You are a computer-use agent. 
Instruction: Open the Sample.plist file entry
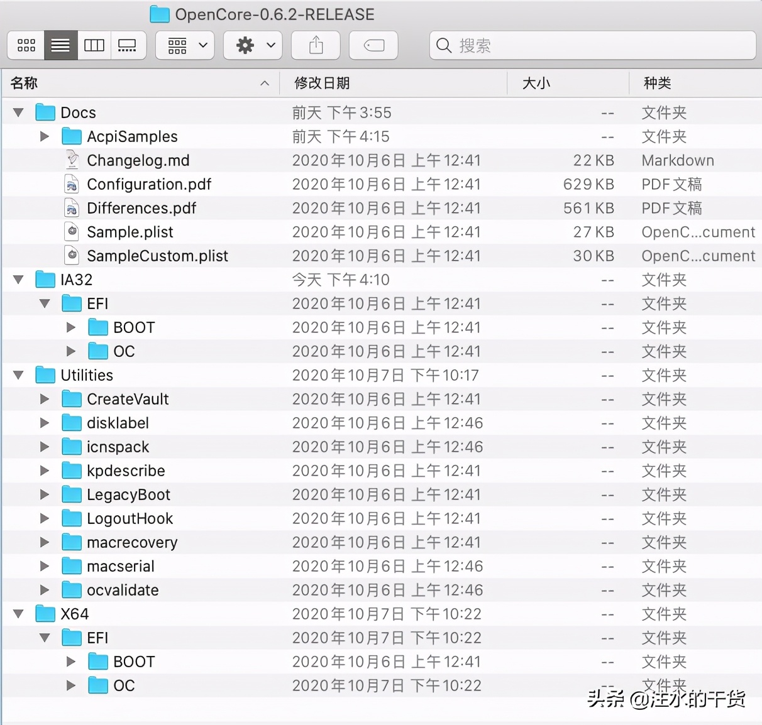[x=130, y=232]
